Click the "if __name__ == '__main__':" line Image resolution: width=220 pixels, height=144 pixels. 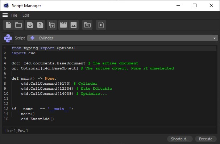[x=43, y=109]
